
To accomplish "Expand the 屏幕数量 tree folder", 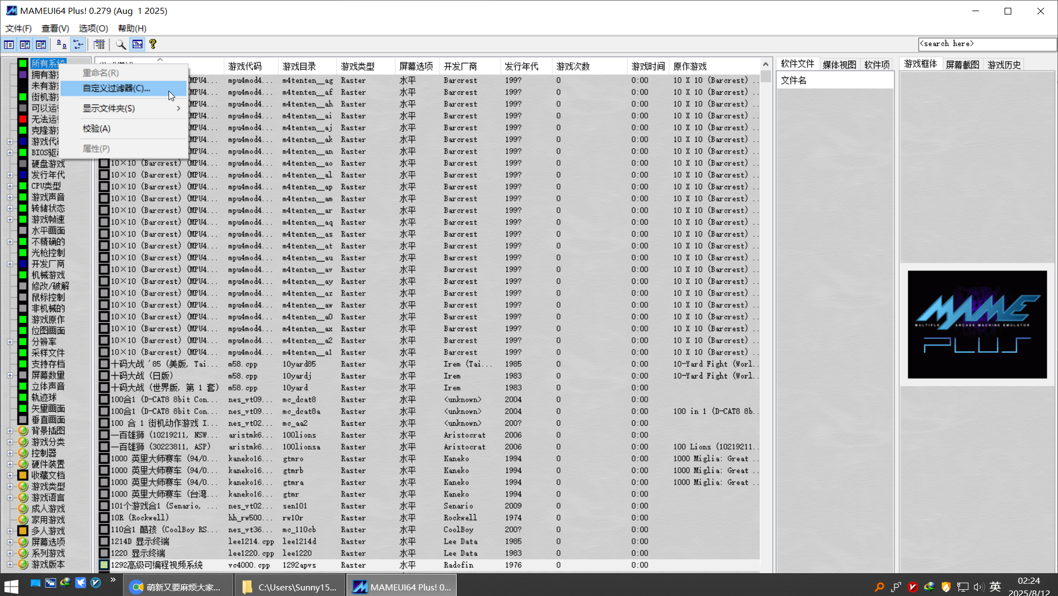I will click(10, 375).
